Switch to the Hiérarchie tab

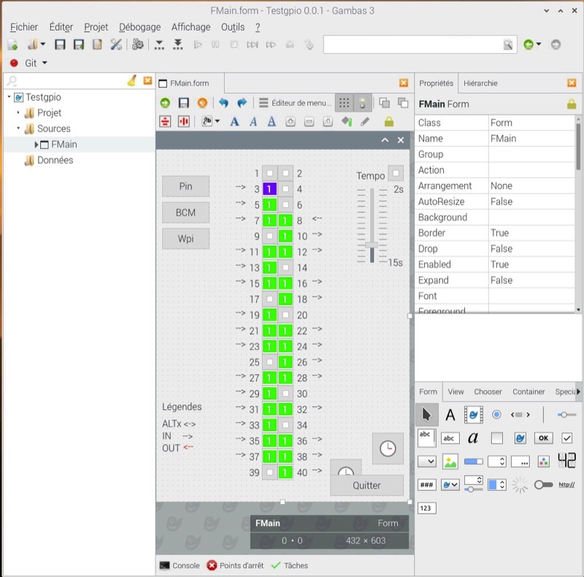tap(480, 83)
